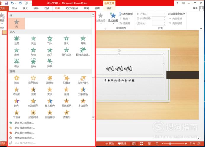Open the 动画窗格 animation pane
The width and height of the screenshot is (205, 147).
coord(126,14)
